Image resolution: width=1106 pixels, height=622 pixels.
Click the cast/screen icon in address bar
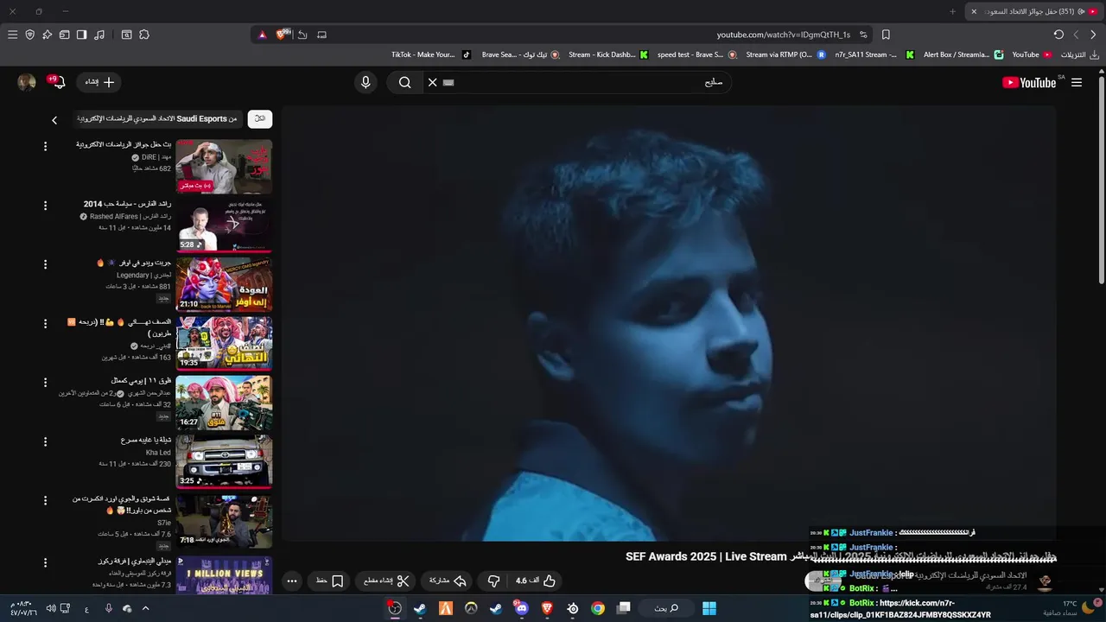coord(322,35)
